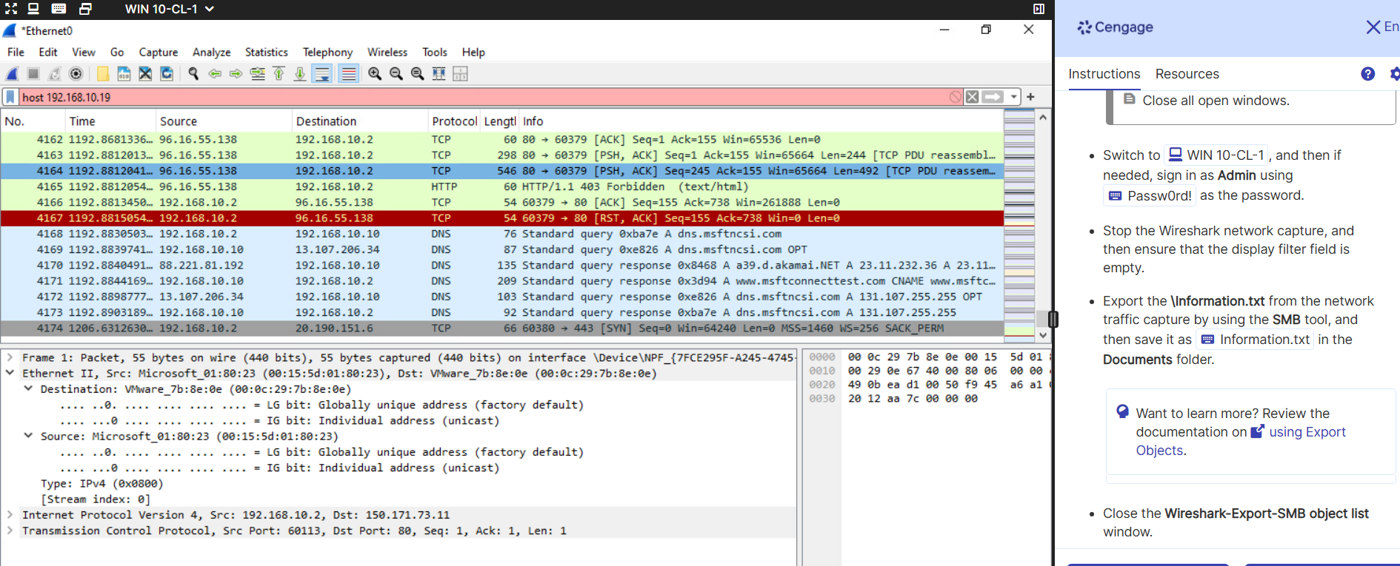Select packet 4167 RST ACK red row
The height and width of the screenshot is (566, 1400).
point(501,218)
